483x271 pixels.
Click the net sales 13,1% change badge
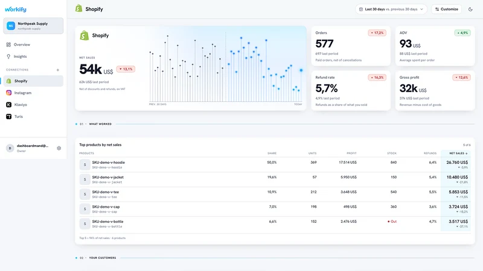[x=126, y=69]
